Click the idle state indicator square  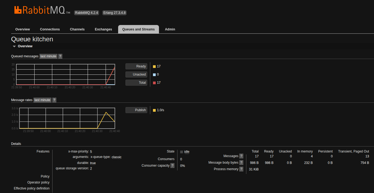pos(182,152)
